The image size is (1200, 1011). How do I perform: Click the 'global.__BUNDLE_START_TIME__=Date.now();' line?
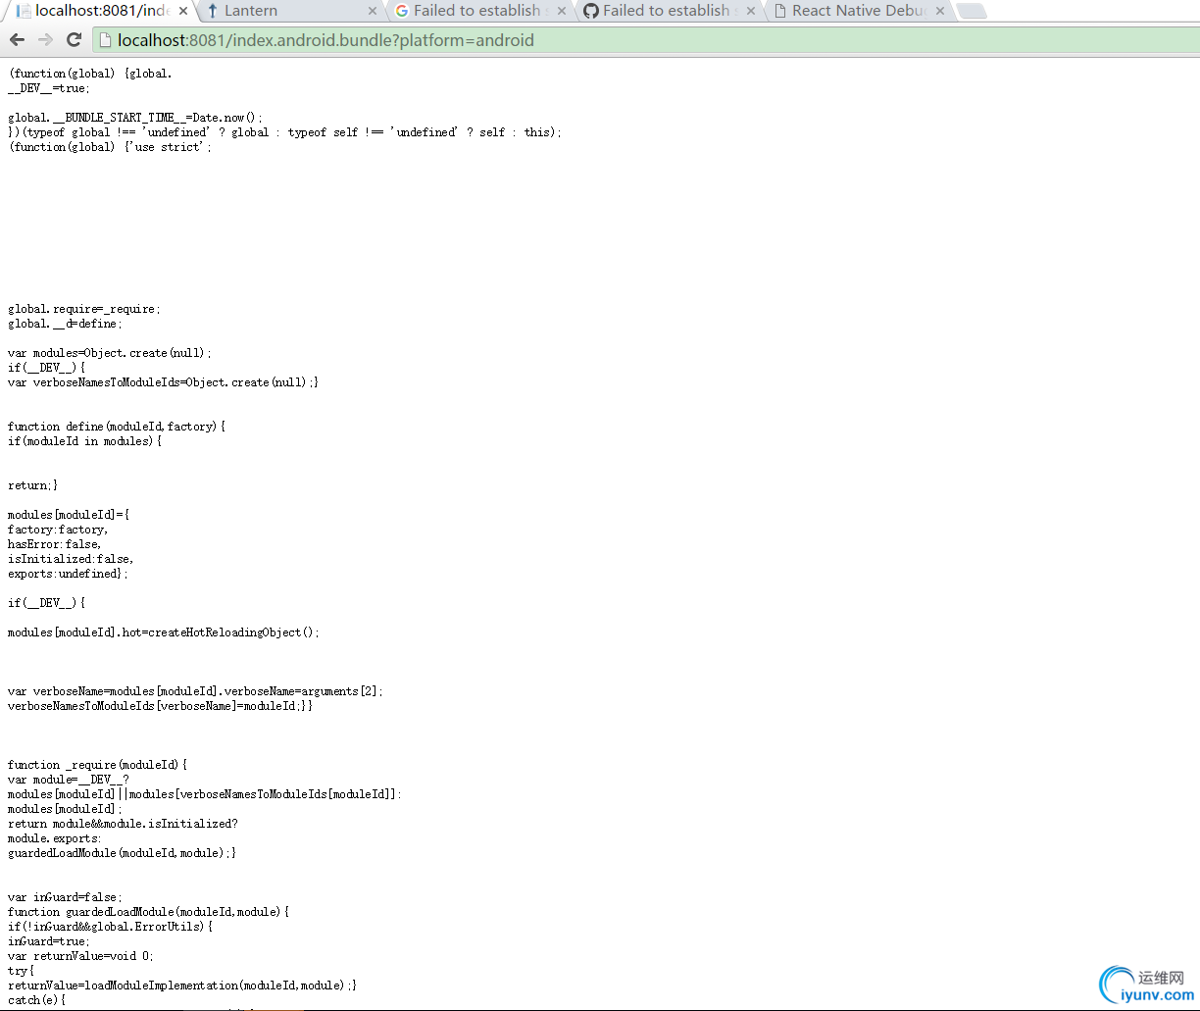pyautogui.click(x=135, y=118)
